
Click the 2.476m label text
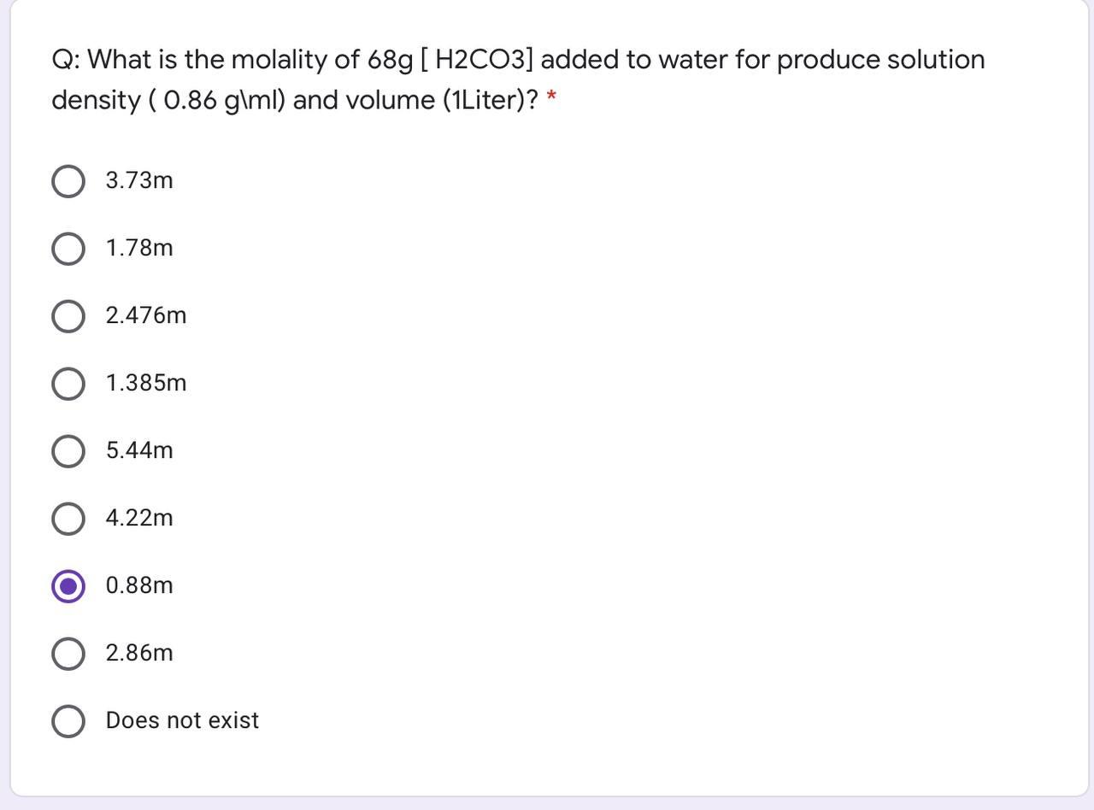coord(144,315)
